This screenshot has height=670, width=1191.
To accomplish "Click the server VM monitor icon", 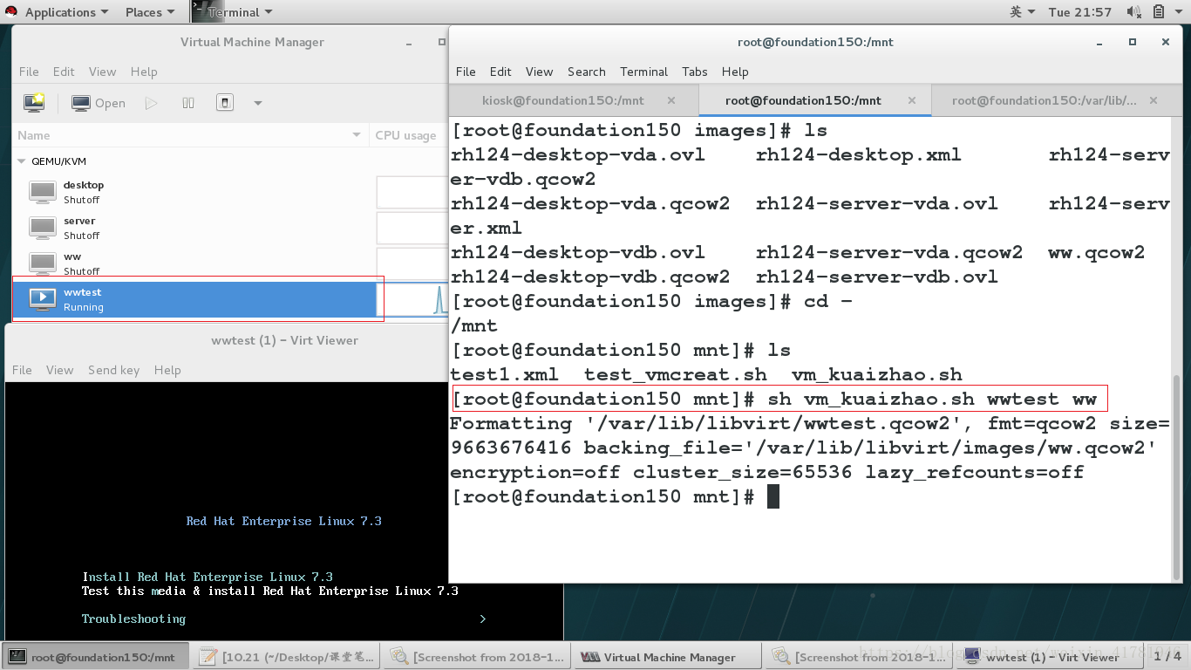I will click(43, 228).
